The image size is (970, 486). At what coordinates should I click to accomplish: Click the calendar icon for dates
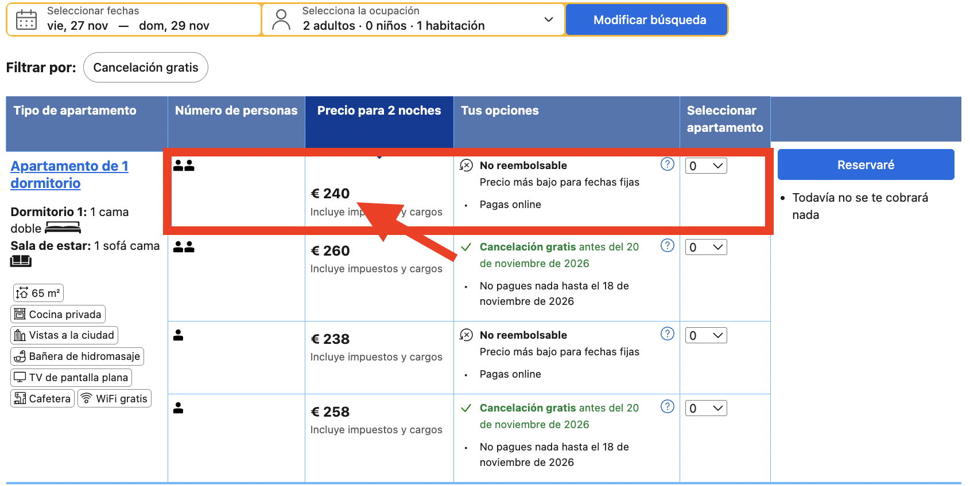click(x=26, y=19)
